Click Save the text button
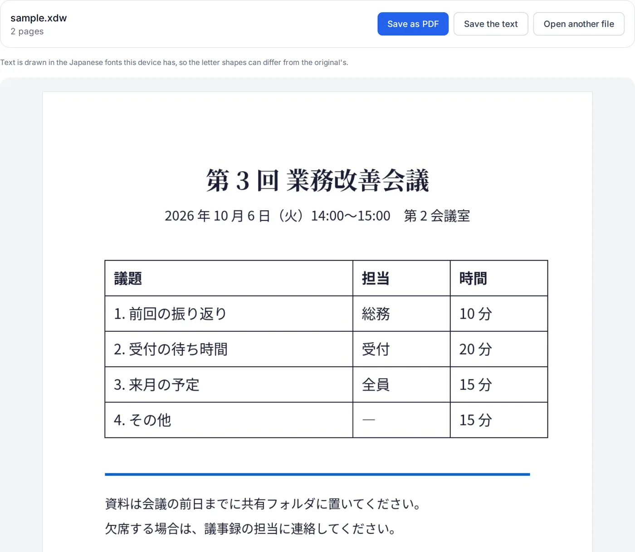 [x=491, y=24]
